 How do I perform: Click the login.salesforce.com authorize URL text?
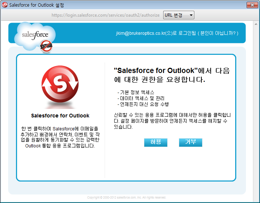click(x=105, y=15)
